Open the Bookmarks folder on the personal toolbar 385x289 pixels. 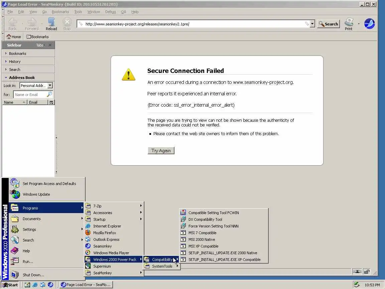[37, 36]
